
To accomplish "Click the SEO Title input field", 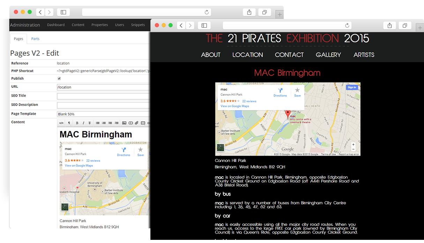I will click(104, 96).
